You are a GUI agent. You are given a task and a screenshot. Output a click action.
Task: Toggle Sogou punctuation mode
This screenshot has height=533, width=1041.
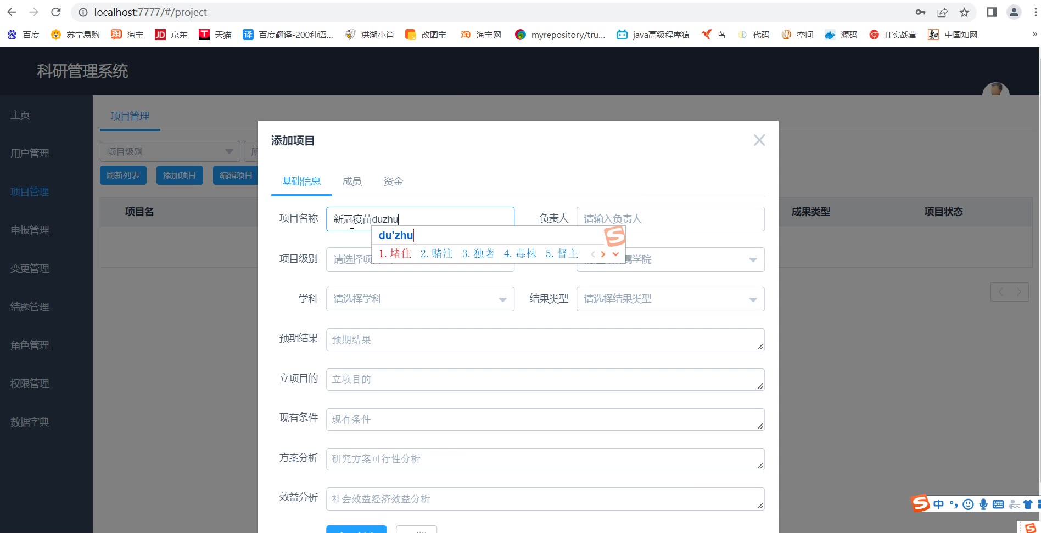point(953,504)
